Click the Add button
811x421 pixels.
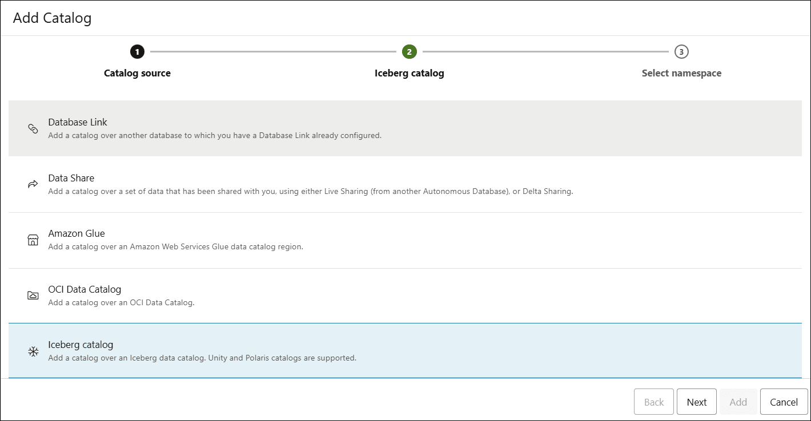point(738,402)
